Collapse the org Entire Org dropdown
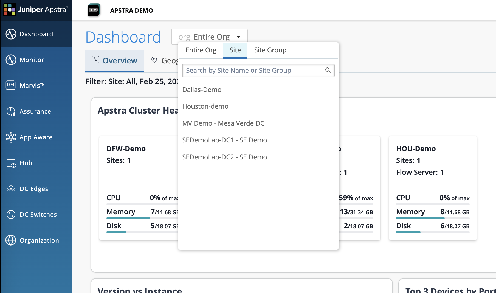The height and width of the screenshot is (293, 496). (x=238, y=37)
